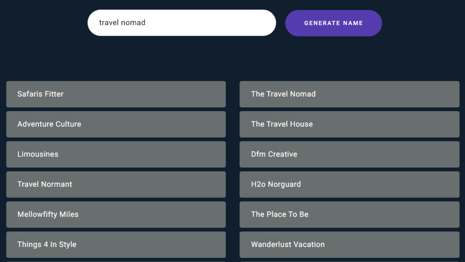Choose the 'The Travel Nomad' result
The height and width of the screenshot is (262, 465).
click(349, 94)
